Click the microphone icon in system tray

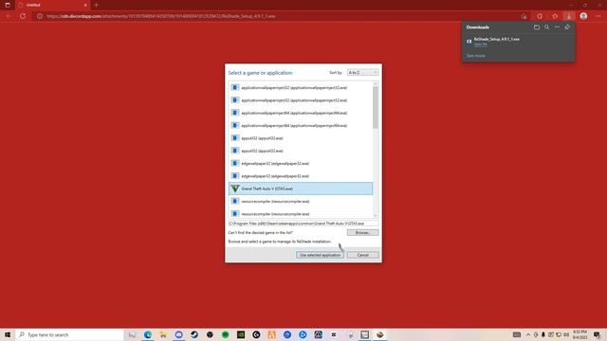[x=543, y=334]
